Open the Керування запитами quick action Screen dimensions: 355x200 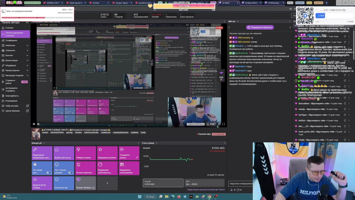(x=107, y=168)
